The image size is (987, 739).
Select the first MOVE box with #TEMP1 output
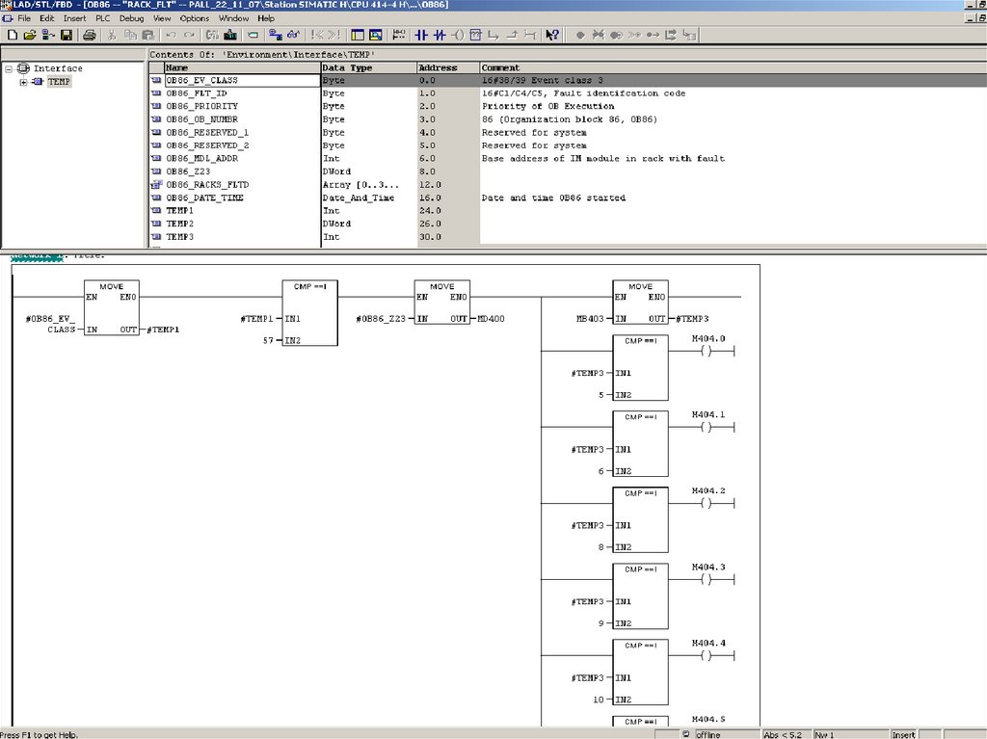[x=112, y=307]
